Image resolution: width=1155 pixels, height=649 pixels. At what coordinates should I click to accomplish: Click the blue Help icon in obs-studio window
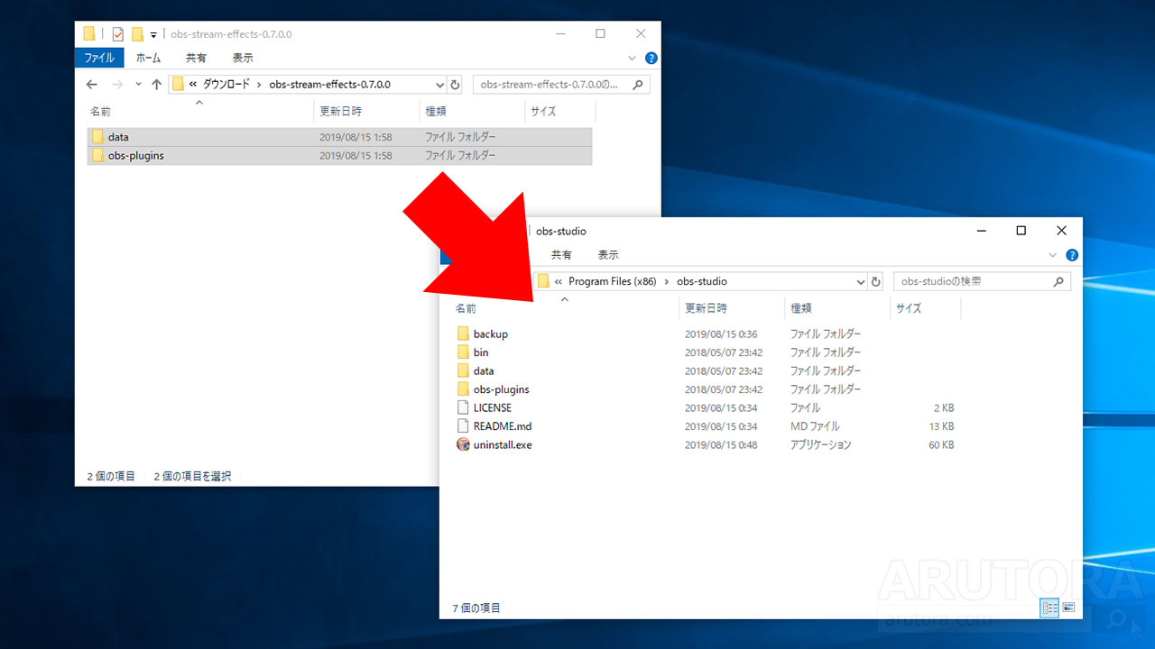coord(1072,255)
